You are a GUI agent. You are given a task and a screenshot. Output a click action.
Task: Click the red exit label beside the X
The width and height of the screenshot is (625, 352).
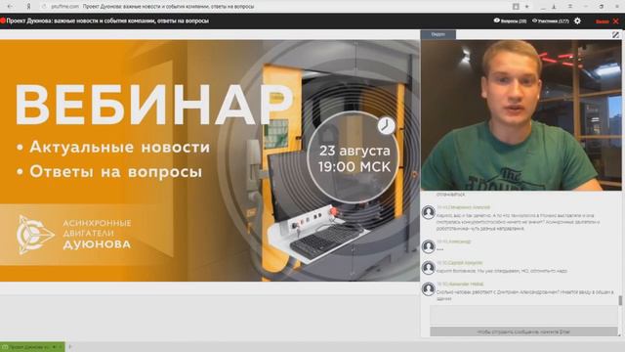[602, 22]
